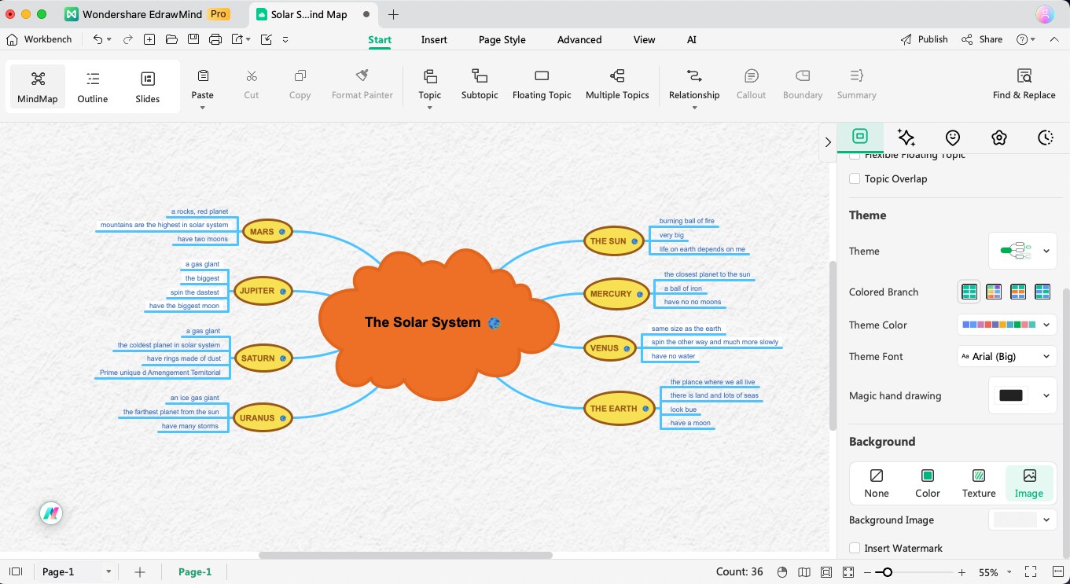The height and width of the screenshot is (584, 1070).
Task: Select The Solar System central topic
Action: (x=439, y=322)
